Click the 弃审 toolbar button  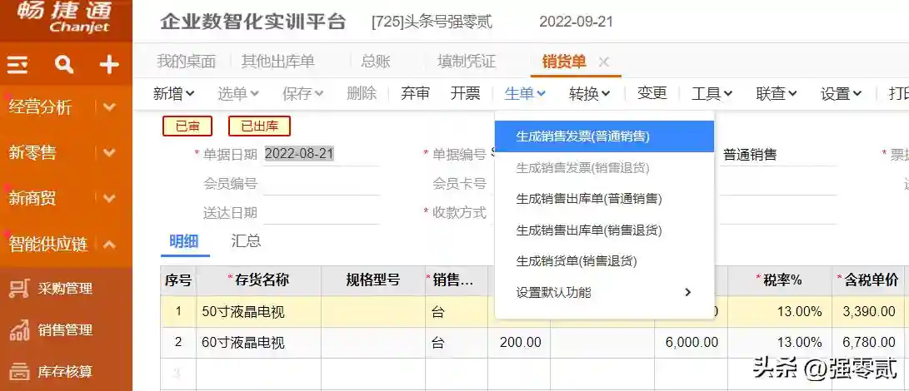[415, 94]
